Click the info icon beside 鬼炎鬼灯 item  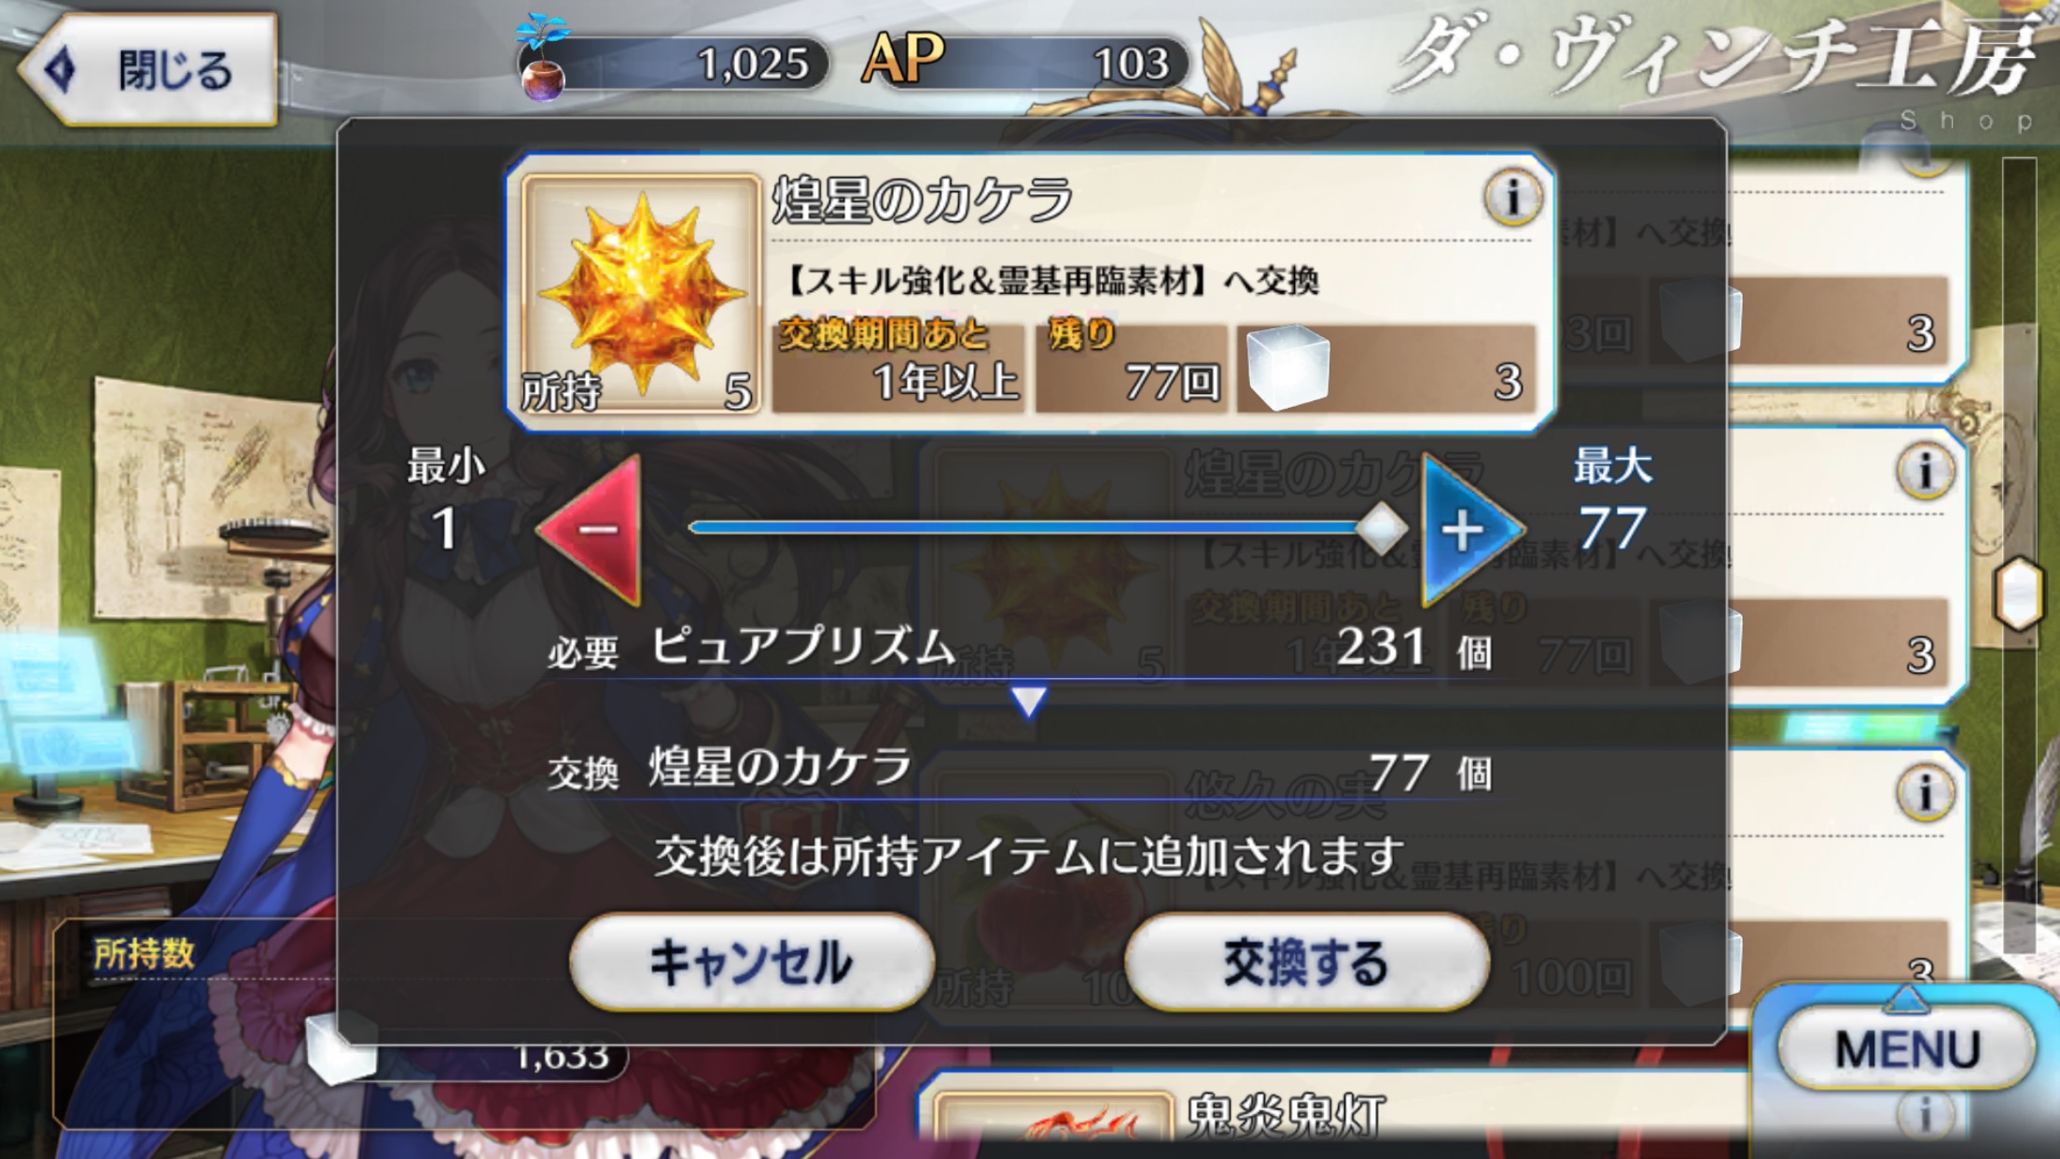tap(1925, 1114)
